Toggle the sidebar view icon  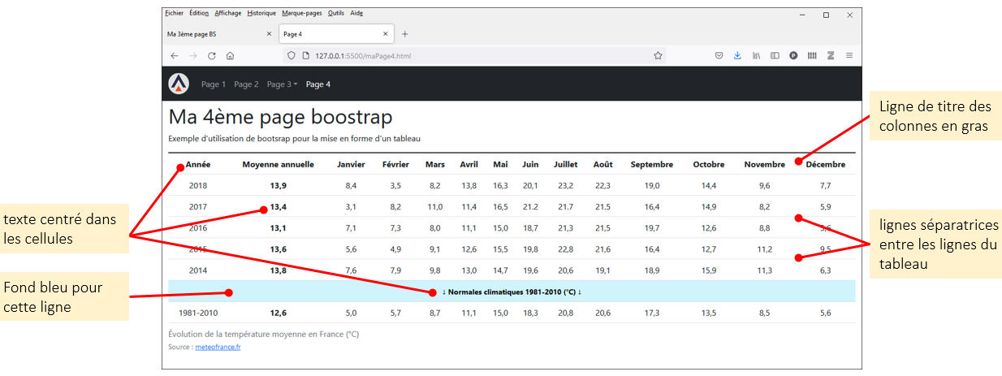tap(775, 56)
